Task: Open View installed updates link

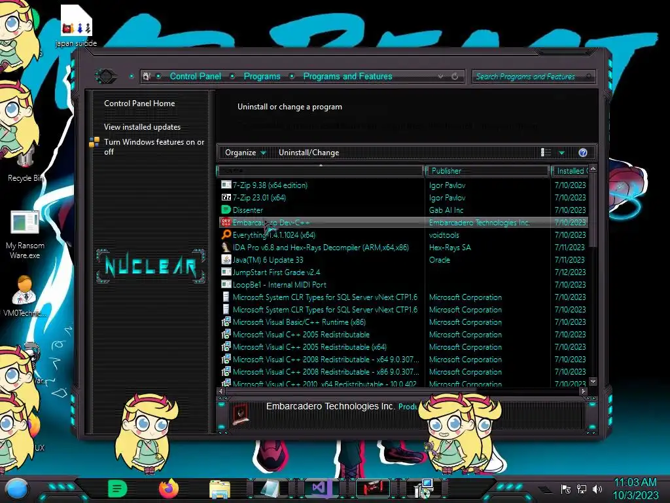Action: [x=142, y=126]
